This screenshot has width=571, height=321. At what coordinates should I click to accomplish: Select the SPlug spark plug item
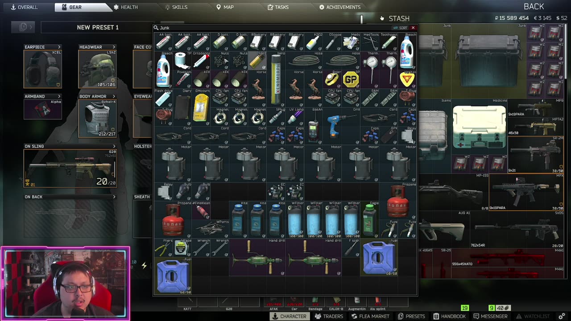276,117
